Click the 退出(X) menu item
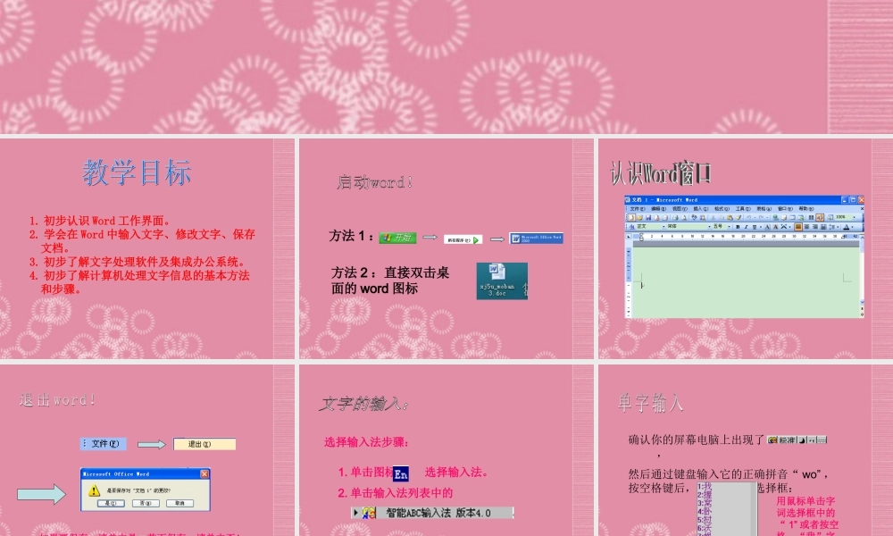 [x=204, y=444]
